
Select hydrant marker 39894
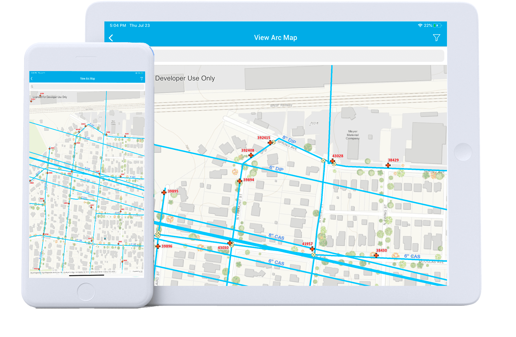coord(240,181)
